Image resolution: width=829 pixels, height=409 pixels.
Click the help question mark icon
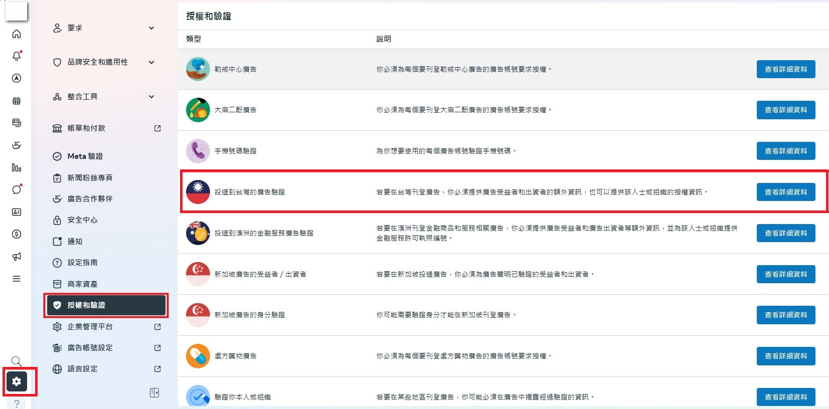click(x=17, y=403)
